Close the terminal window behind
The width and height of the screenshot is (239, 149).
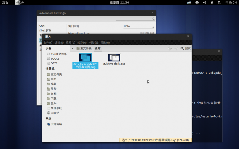click(219, 51)
